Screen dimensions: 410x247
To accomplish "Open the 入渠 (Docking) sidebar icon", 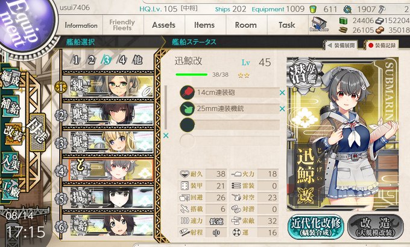I will [x=10, y=162].
